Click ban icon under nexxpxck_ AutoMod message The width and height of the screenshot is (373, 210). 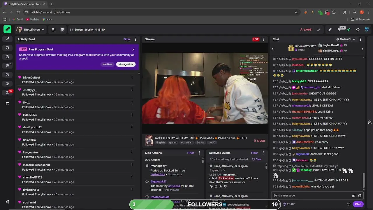[x=211, y=186]
